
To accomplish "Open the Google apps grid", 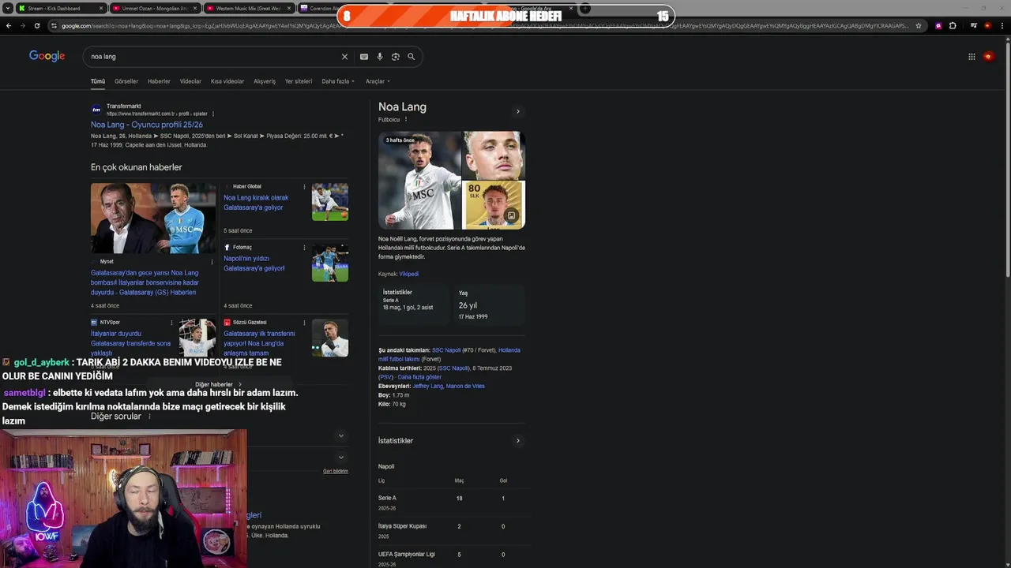I will [972, 57].
